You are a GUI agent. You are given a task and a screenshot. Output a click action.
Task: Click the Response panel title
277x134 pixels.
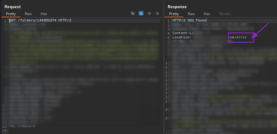point(177,7)
